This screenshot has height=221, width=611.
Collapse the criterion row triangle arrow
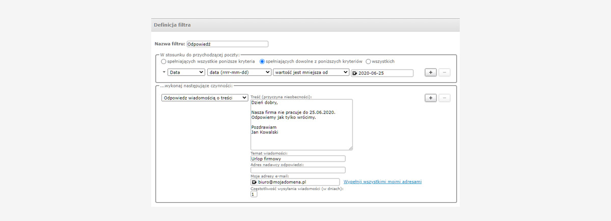pos(164,73)
